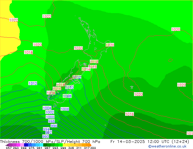Click the blue '1008' isobar label
The height and width of the screenshot is (149, 193).
coord(67,96)
